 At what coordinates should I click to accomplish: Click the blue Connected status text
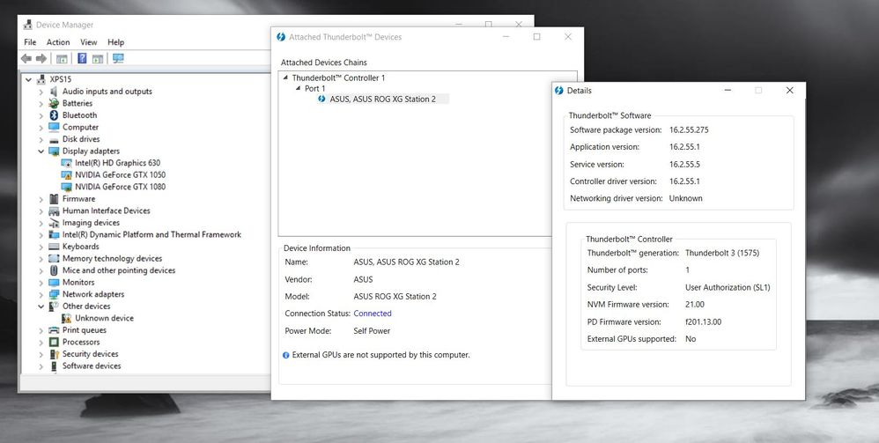tap(373, 314)
